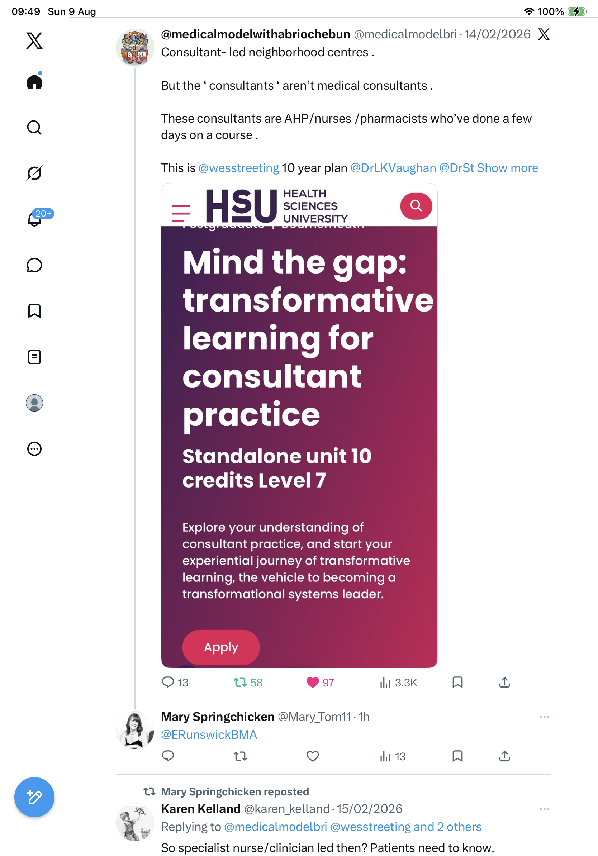Open the Profile avatar icon in sidebar
This screenshot has width=598, height=856.
pos(34,403)
